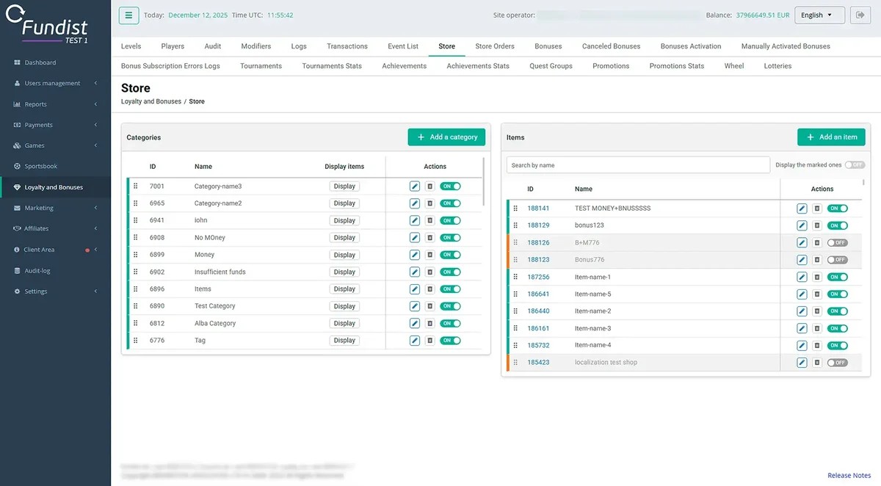Click the Dashboard sidebar icon
The width and height of the screenshot is (881, 486).
pyautogui.click(x=17, y=62)
